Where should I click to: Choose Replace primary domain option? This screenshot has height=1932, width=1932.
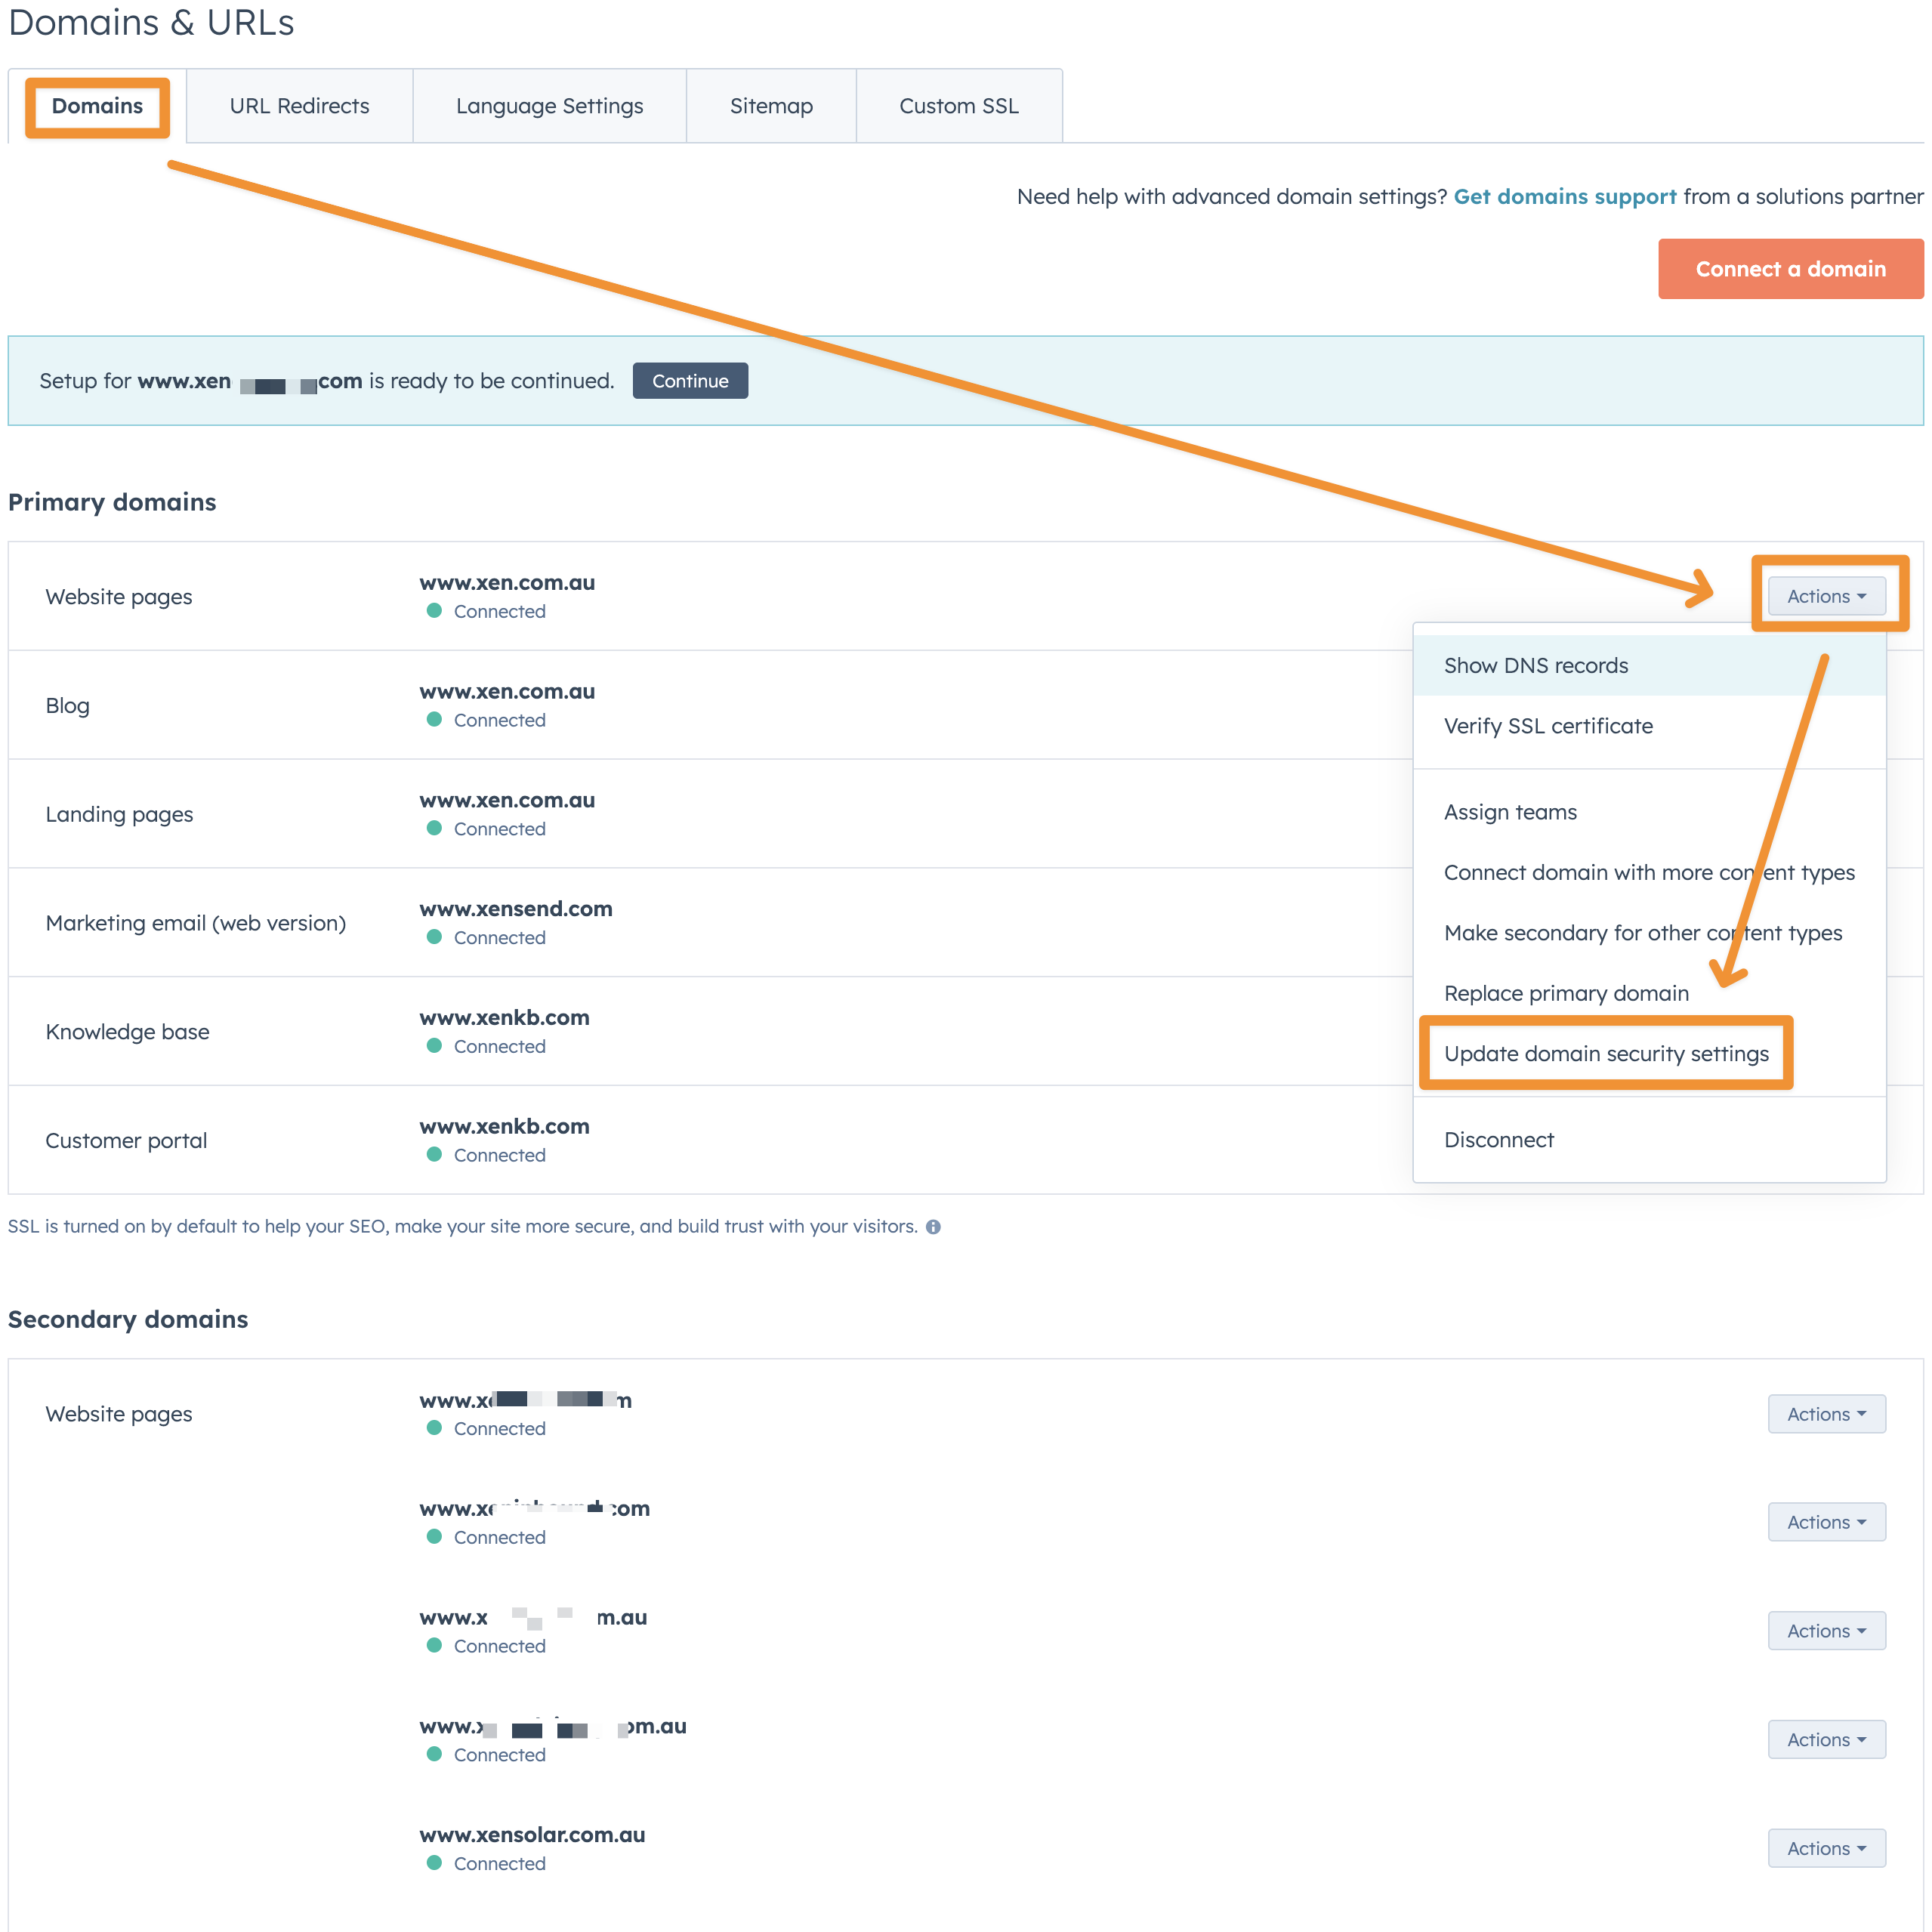pyautogui.click(x=1566, y=993)
